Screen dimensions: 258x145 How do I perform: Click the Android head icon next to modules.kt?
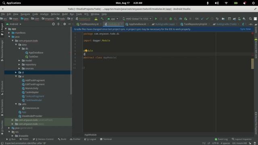click(x=96, y=19)
